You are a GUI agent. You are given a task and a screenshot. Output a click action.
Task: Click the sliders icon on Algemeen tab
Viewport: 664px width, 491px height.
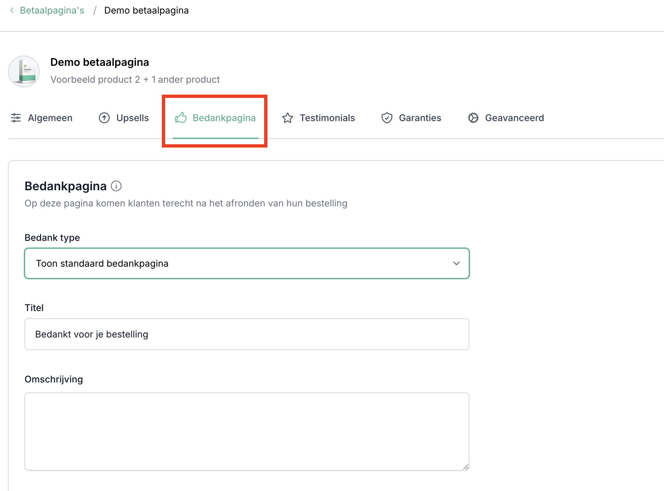pyautogui.click(x=16, y=118)
